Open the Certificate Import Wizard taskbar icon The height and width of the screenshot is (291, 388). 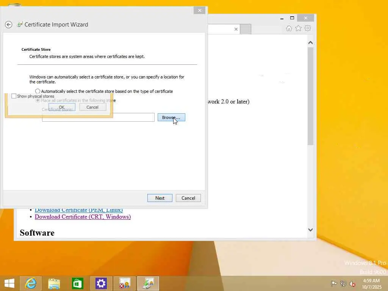point(148,283)
